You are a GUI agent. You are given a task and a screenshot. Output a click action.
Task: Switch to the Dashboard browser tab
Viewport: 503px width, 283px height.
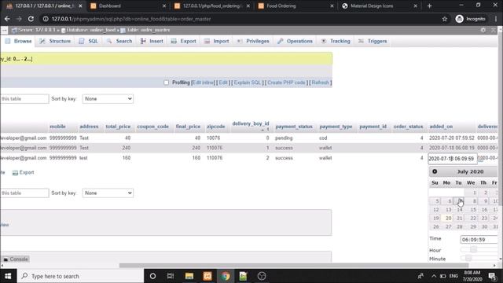[x=128, y=6]
